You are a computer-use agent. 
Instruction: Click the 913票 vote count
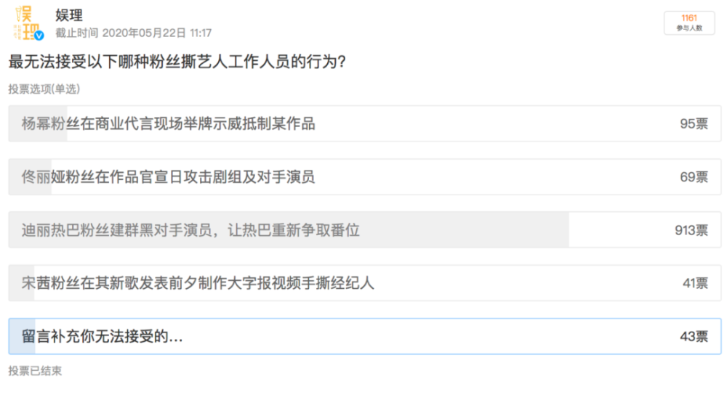click(691, 230)
